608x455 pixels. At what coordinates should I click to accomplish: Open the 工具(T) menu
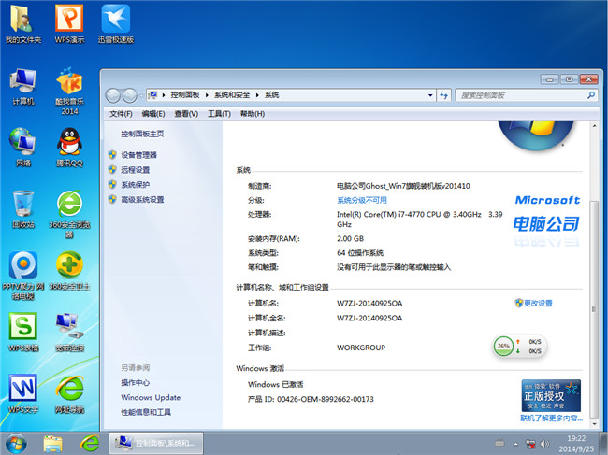pyautogui.click(x=219, y=114)
